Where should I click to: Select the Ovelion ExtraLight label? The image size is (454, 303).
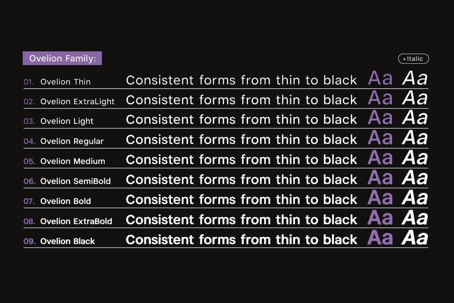[77, 102]
